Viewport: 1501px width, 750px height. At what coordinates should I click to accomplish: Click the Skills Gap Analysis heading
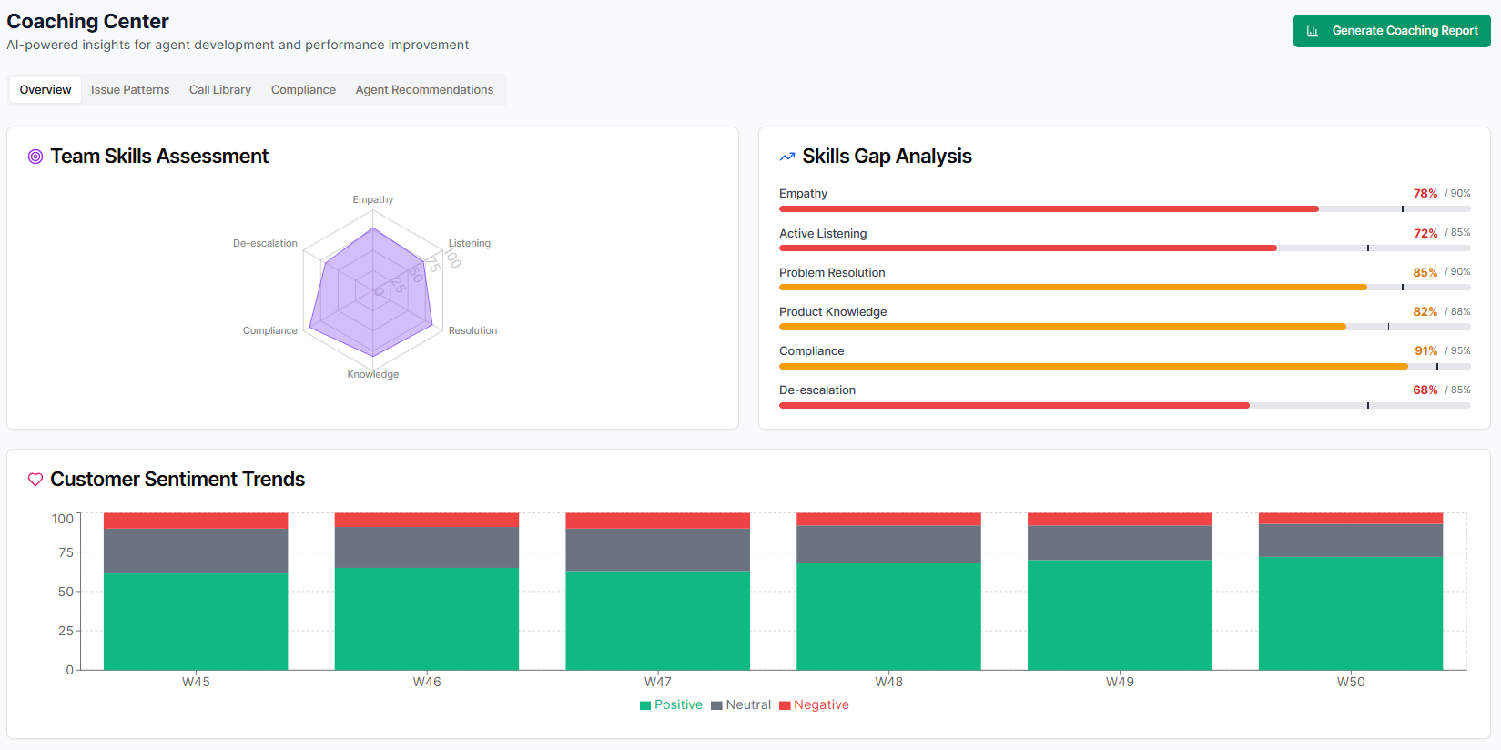(x=887, y=157)
